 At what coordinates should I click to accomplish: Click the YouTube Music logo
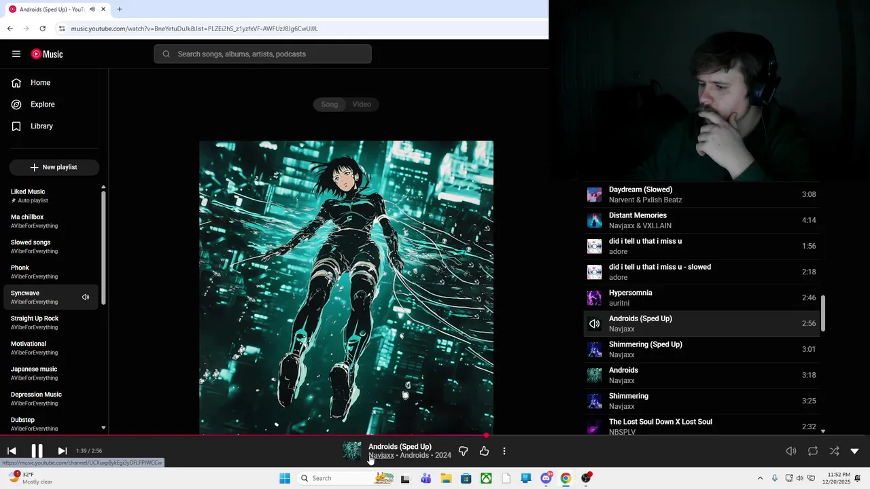click(47, 54)
